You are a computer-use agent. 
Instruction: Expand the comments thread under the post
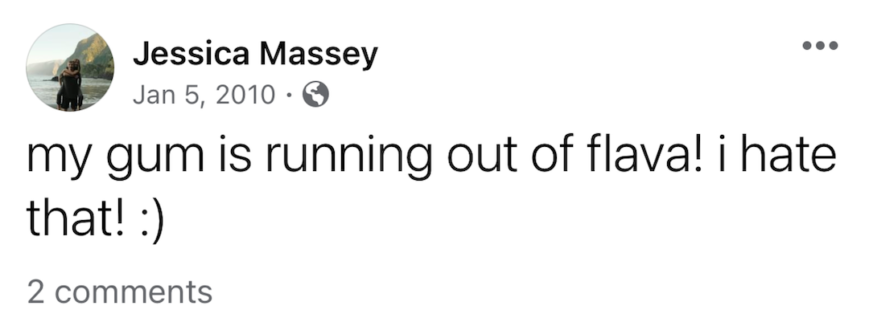[x=120, y=291]
